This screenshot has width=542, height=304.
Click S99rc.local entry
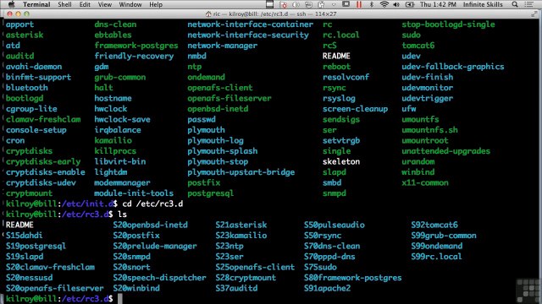point(436,257)
